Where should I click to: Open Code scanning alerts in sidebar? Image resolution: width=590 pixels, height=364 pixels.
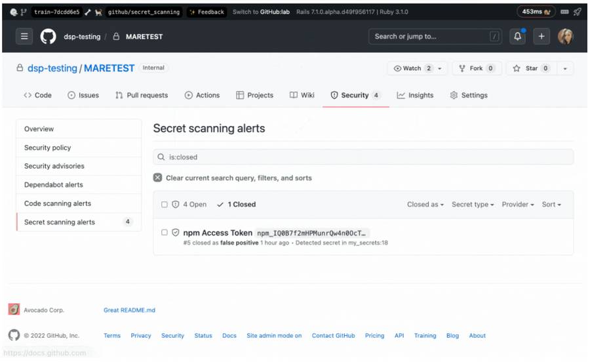click(x=79, y=203)
